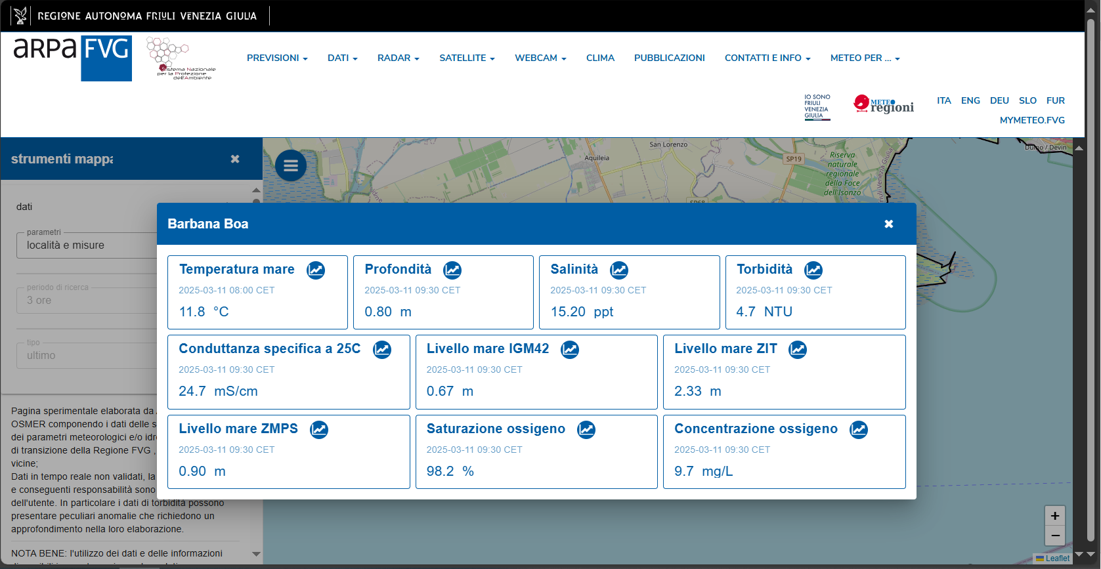The height and width of the screenshot is (569, 1101).
Task: Zoom in the map with plus button
Action: click(1055, 516)
